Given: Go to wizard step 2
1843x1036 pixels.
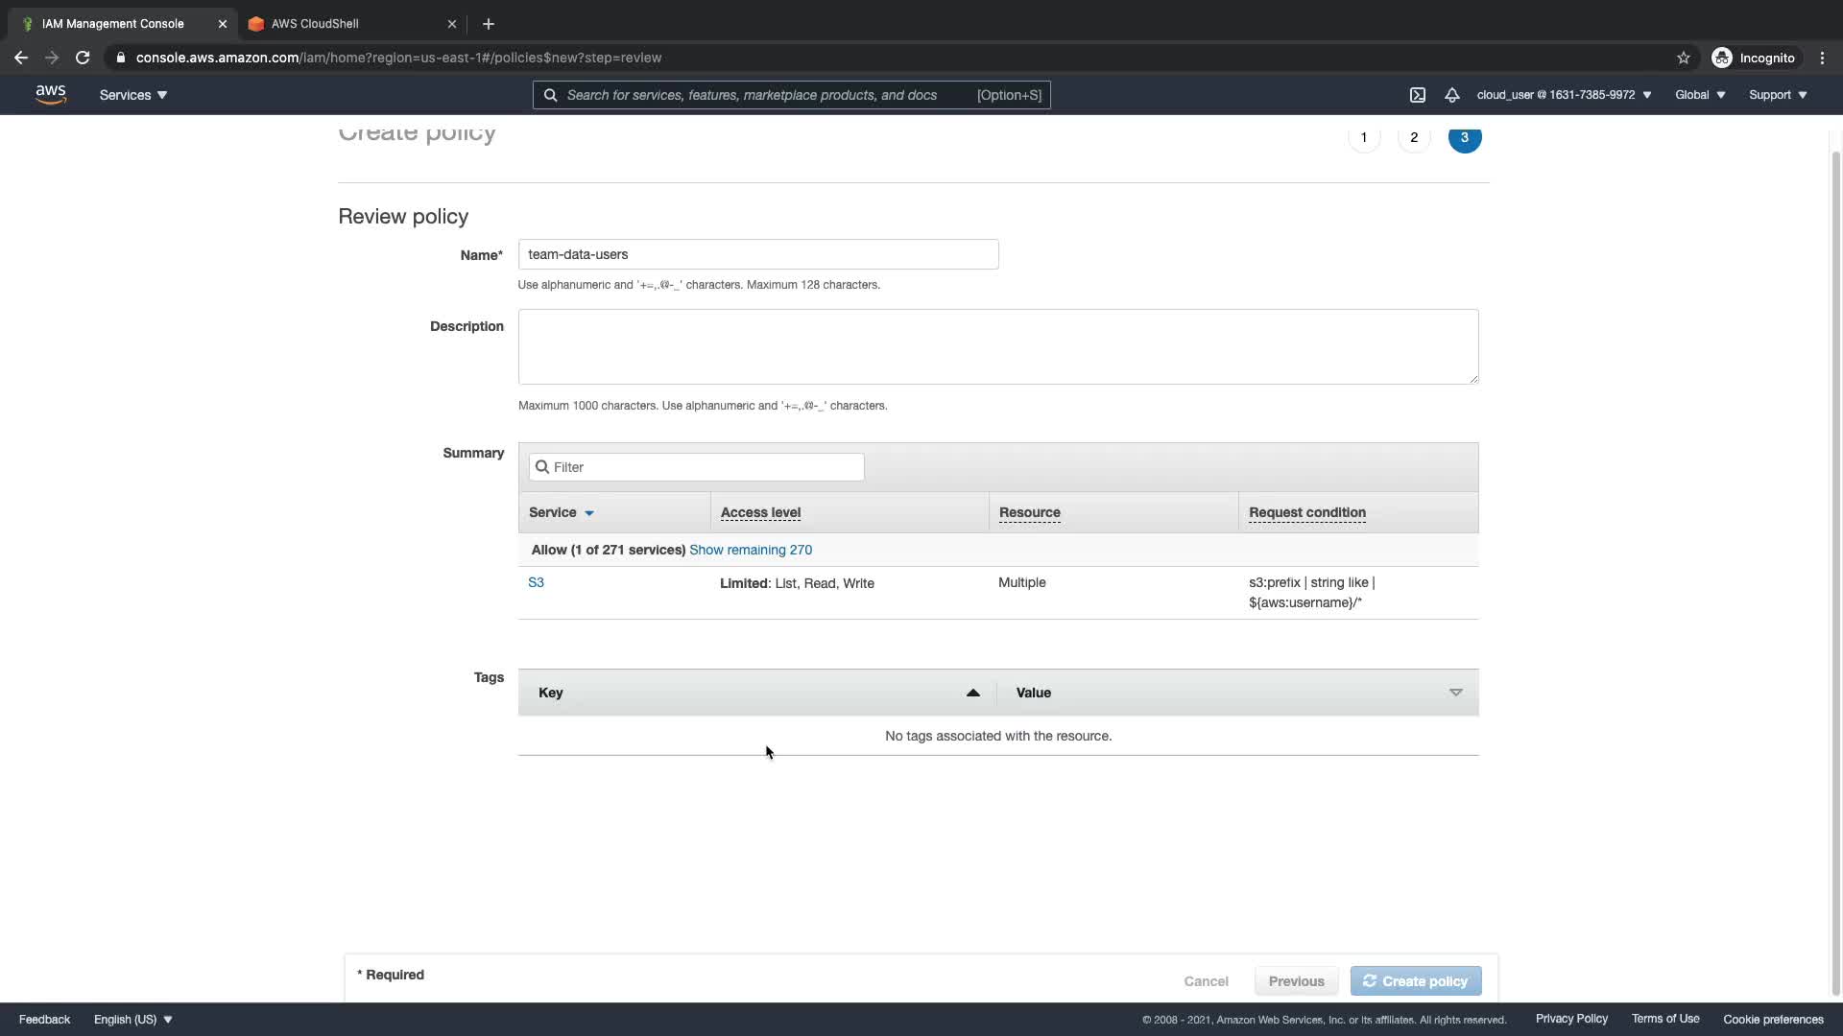Looking at the screenshot, I should [x=1414, y=137].
